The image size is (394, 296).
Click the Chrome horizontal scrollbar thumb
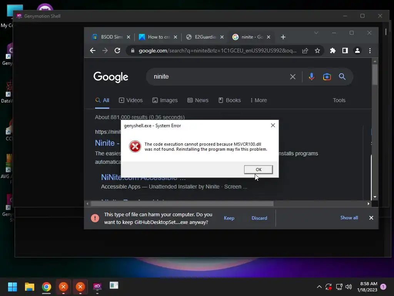[182, 204]
